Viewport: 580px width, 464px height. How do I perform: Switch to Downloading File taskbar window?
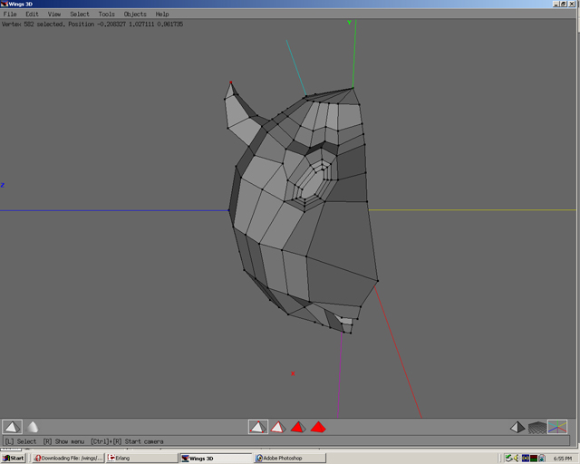(68, 458)
